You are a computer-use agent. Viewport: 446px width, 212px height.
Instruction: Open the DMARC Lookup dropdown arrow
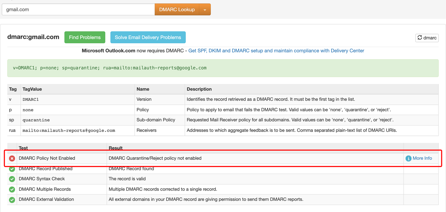coord(205,9)
